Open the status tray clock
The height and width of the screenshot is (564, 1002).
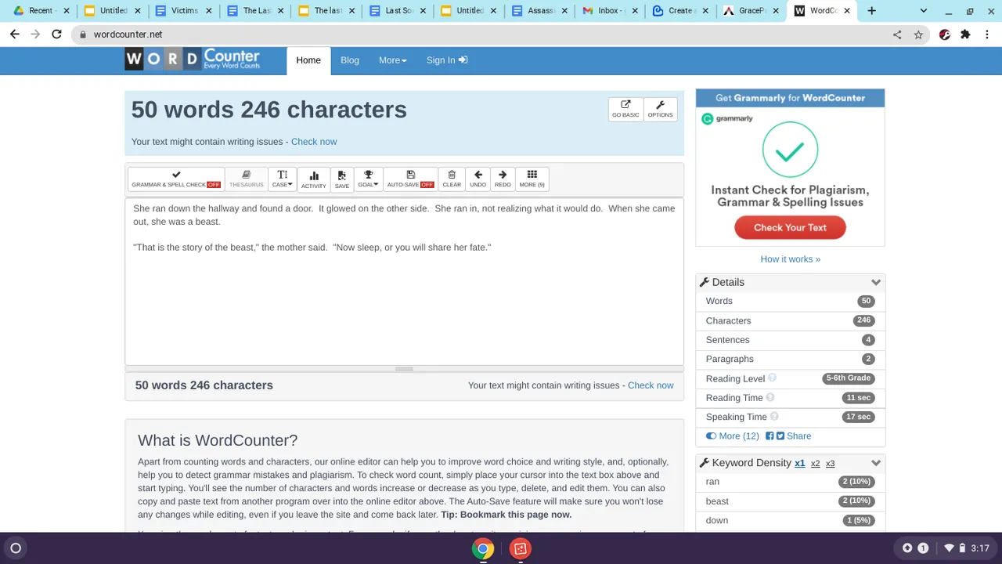click(x=980, y=548)
